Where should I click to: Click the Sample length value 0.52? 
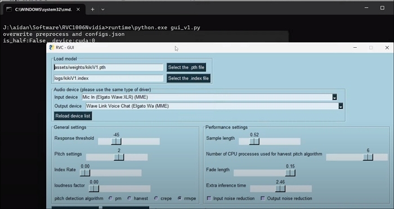[254, 135]
